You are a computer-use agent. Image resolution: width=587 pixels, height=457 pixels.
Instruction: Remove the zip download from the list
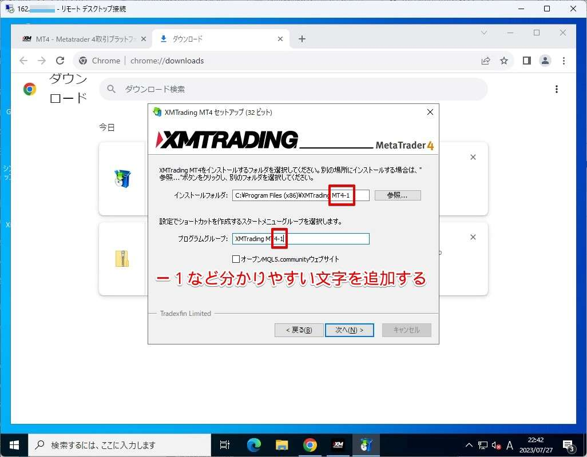pyautogui.click(x=473, y=237)
